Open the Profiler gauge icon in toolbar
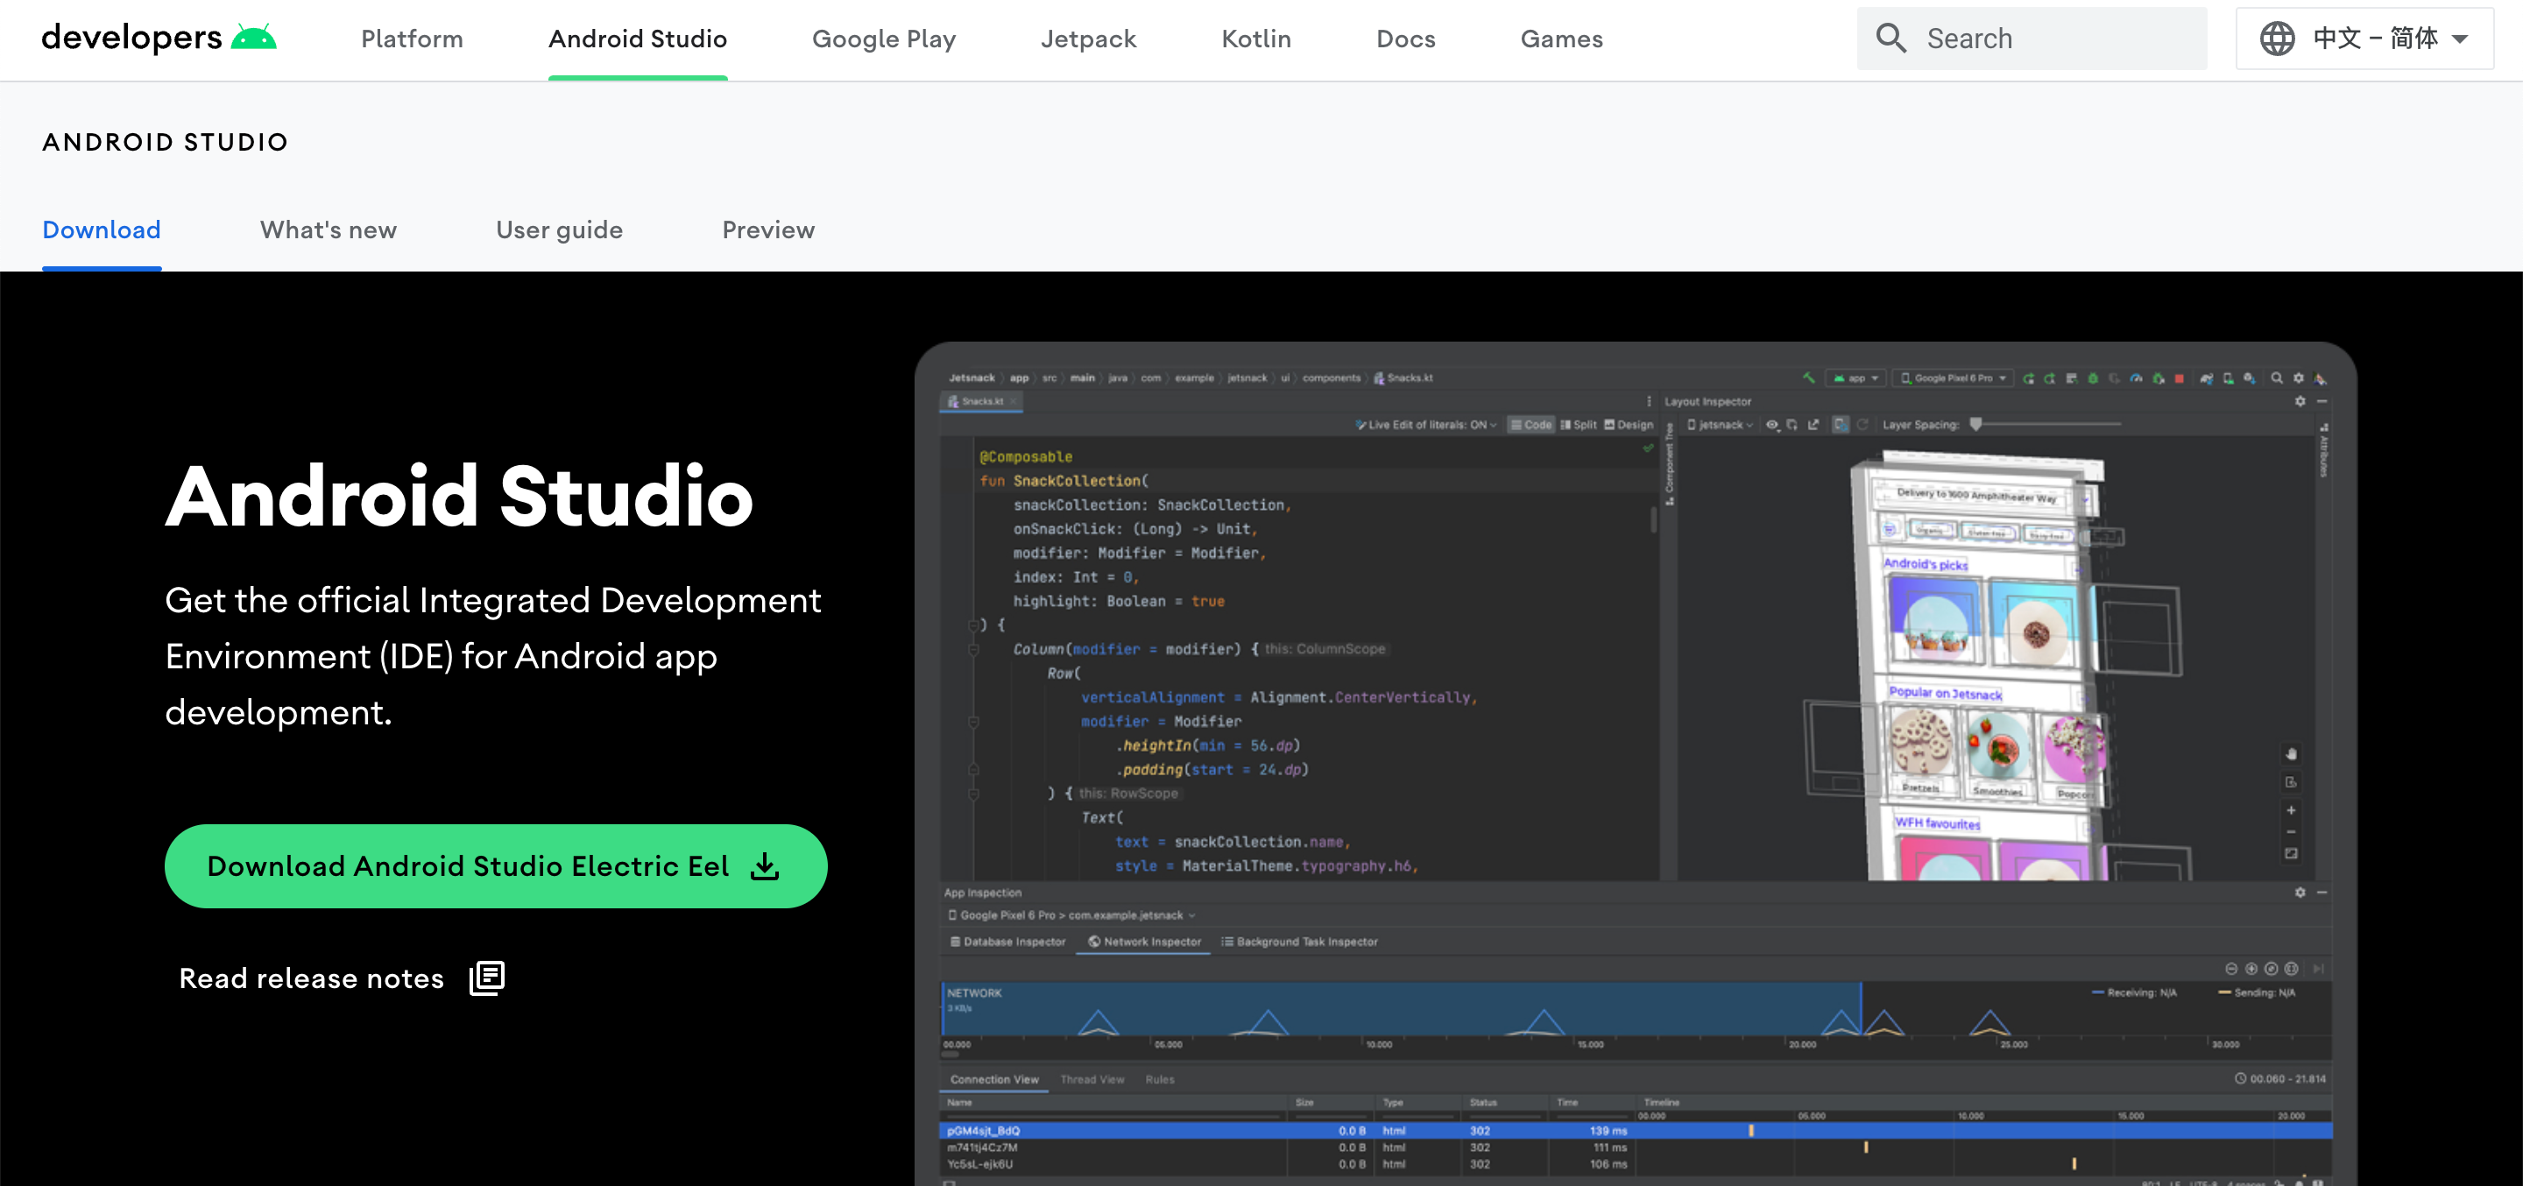Image resolution: width=2523 pixels, height=1186 pixels. [x=2136, y=379]
